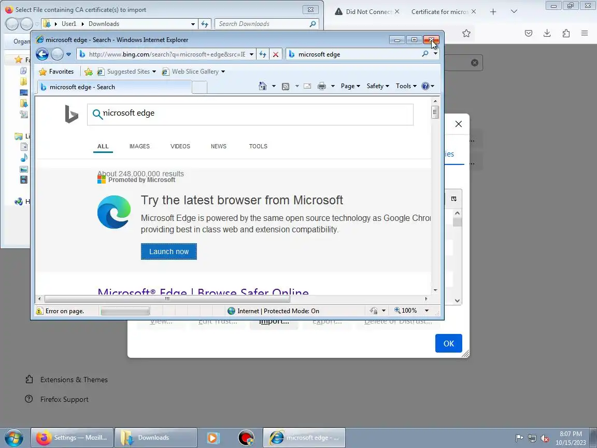
Task: Click the IE search box magnifier icon
Action: (x=425, y=54)
